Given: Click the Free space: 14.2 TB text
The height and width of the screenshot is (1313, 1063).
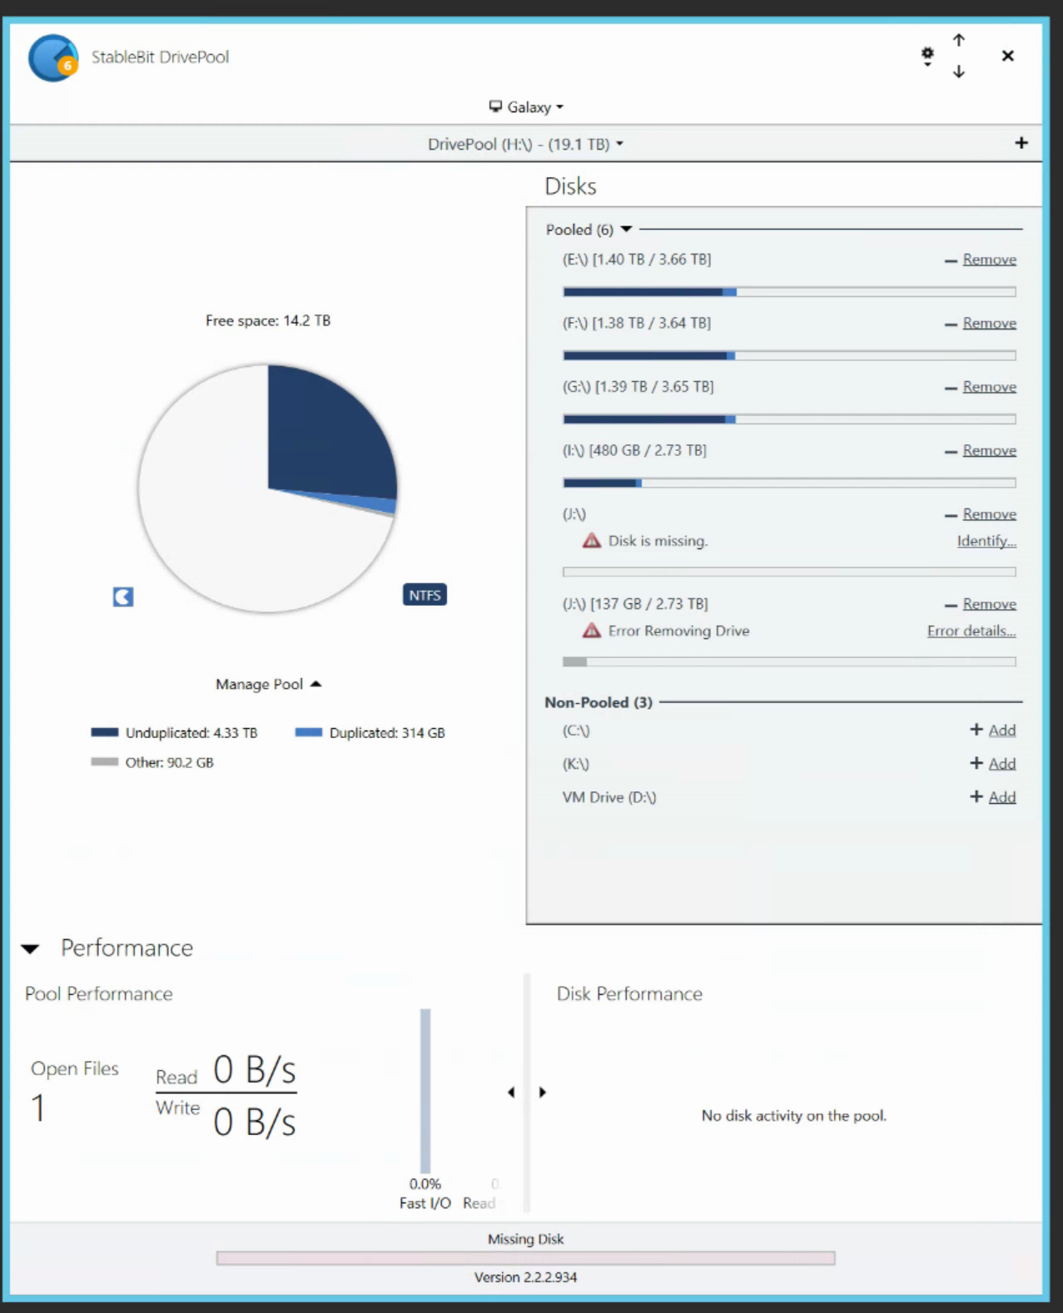Looking at the screenshot, I should (268, 320).
